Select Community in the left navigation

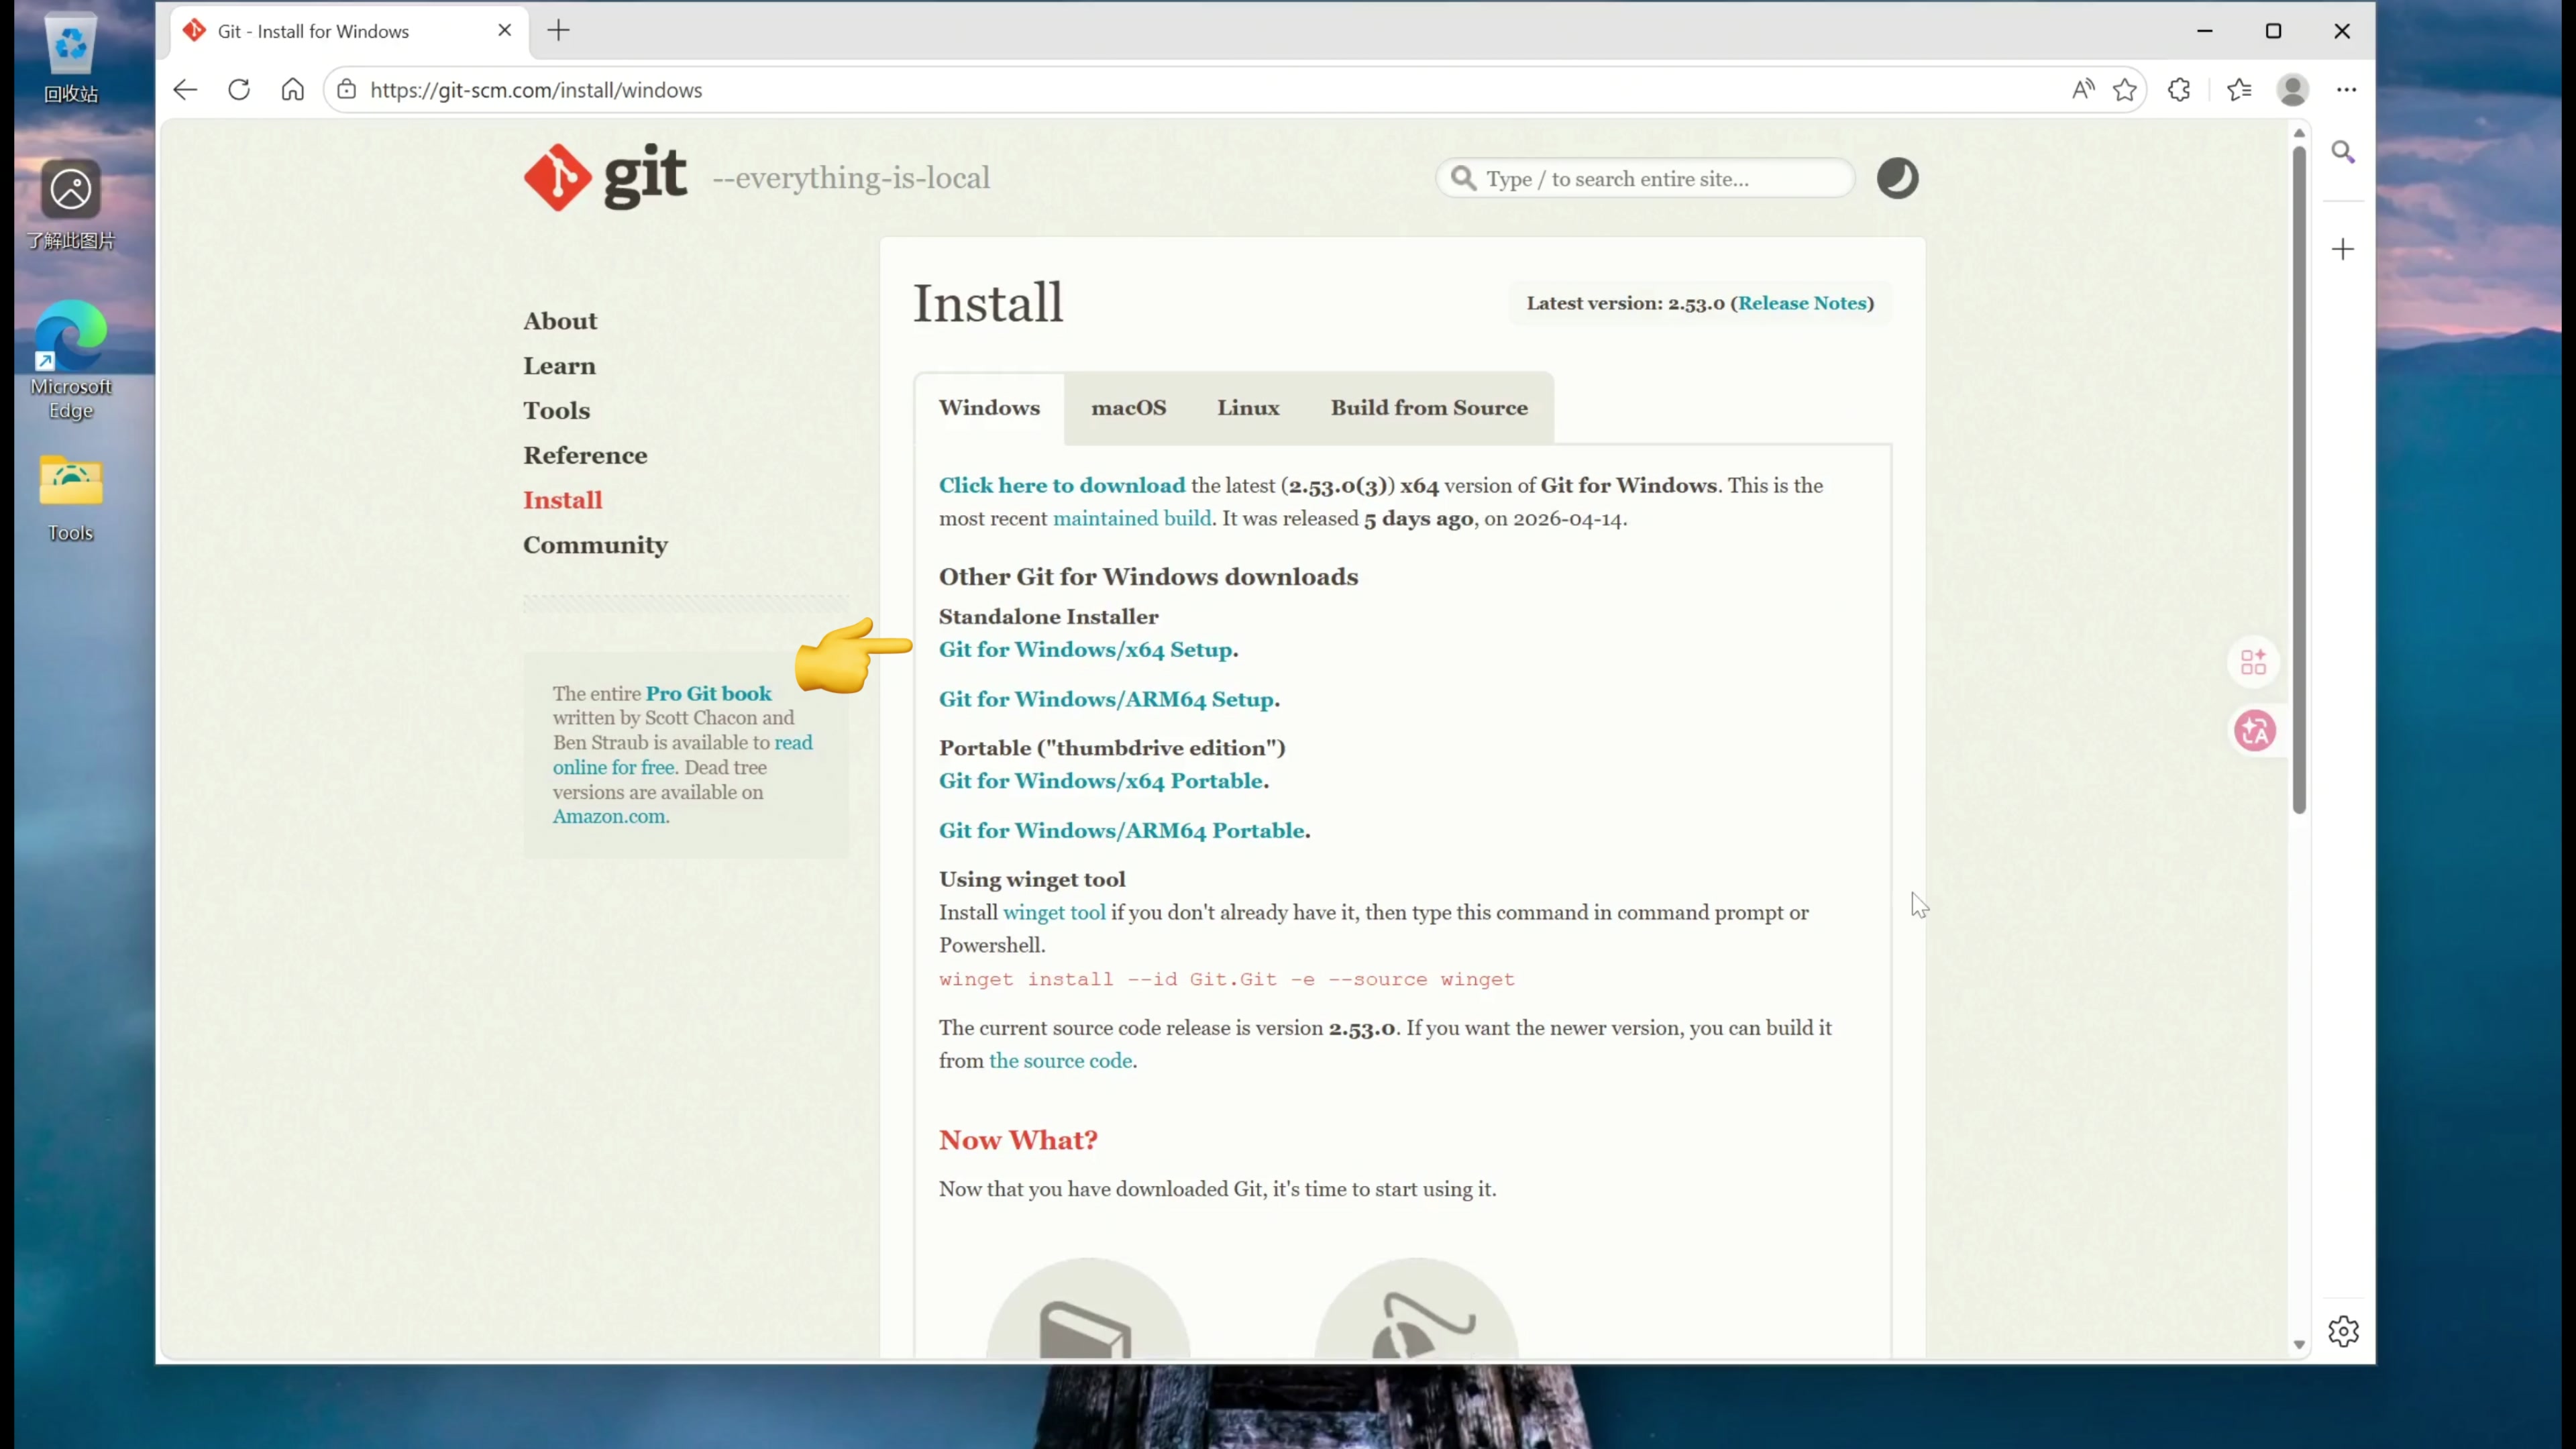595,545
